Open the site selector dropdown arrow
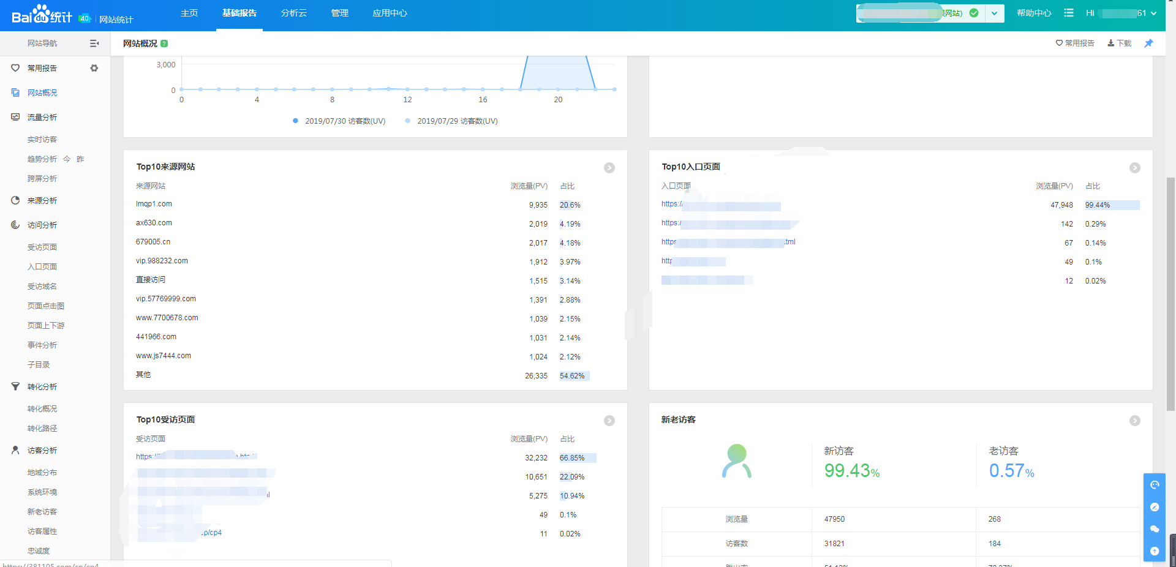This screenshot has width=1176, height=567. (994, 13)
